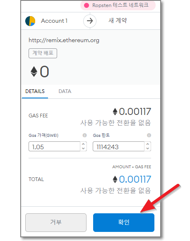Click the GAS FEE label

coord(38,116)
